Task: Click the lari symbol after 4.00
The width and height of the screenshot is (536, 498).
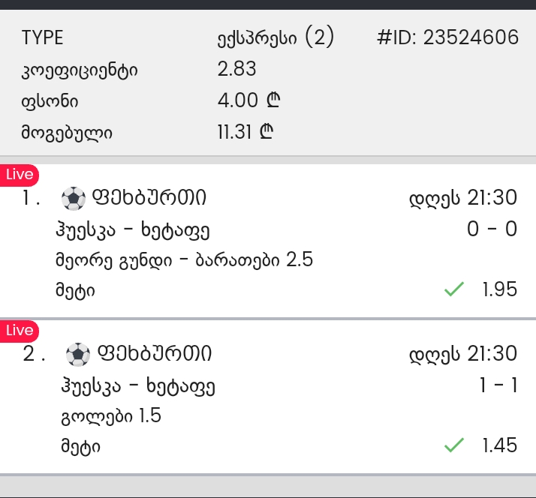Action: point(273,100)
